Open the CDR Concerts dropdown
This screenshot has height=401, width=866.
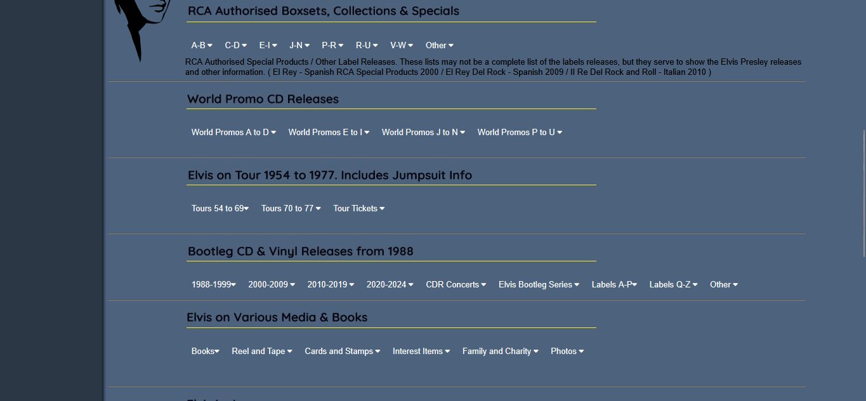pyautogui.click(x=456, y=284)
